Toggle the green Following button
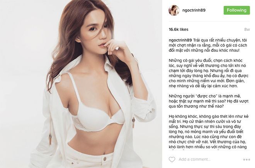Image resolution: width=255 pixels, height=168 pixels. point(236,10)
